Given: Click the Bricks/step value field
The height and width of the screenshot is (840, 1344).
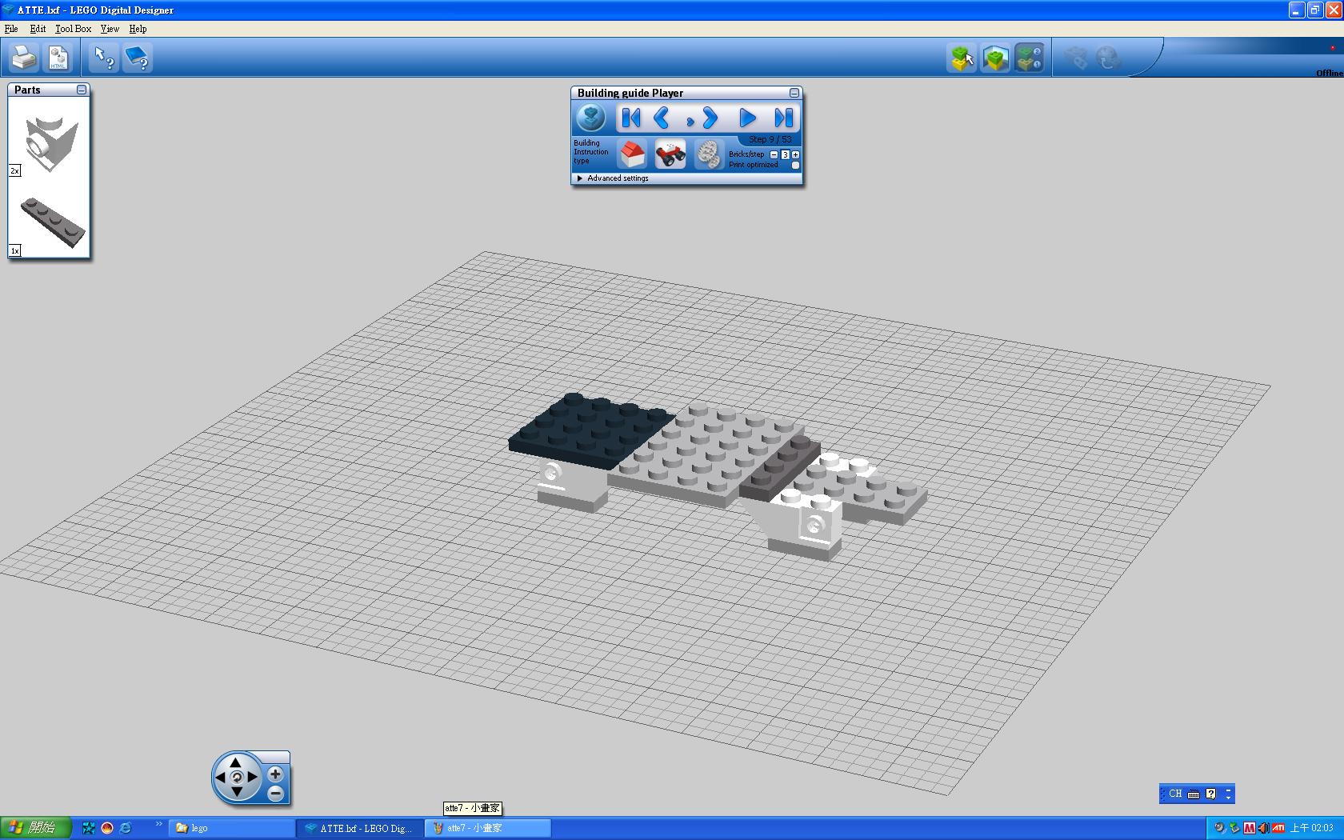Looking at the screenshot, I should [785, 154].
